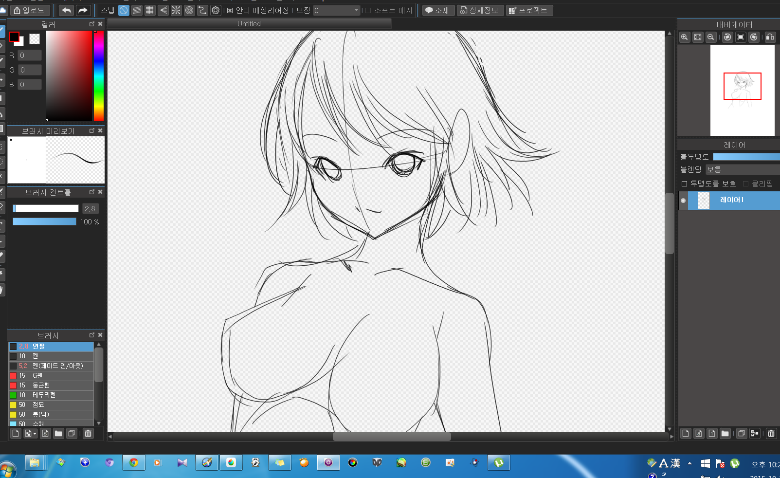780x478 pixels.
Task: Click the hue spectrum bar
Action: pyautogui.click(x=99, y=75)
